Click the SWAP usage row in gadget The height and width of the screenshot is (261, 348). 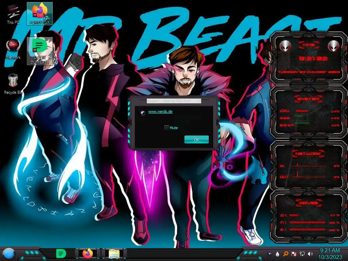(310, 125)
